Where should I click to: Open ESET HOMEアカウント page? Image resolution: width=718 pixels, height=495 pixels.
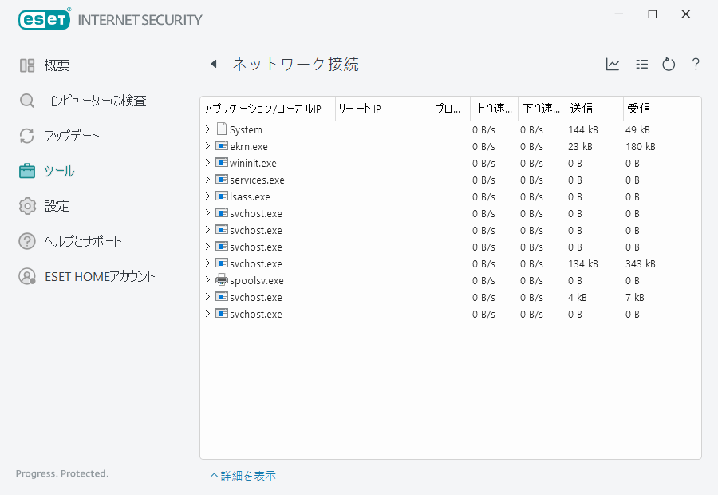point(100,276)
